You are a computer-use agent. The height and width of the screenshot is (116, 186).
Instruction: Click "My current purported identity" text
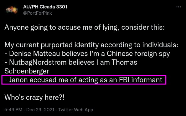(x=52, y=45)
